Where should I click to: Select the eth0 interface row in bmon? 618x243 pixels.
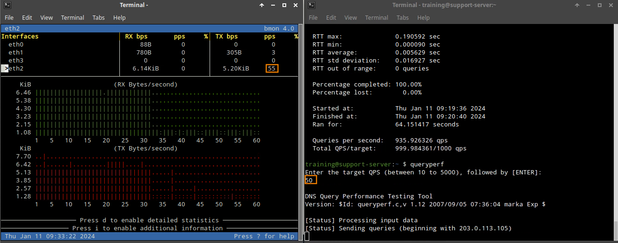tap(16, 45)
